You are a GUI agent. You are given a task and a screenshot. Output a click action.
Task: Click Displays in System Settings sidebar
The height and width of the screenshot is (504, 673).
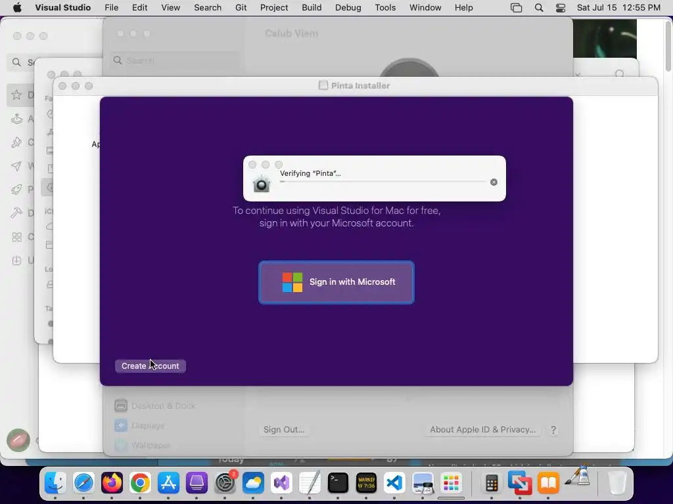click(x=148, y=425)
